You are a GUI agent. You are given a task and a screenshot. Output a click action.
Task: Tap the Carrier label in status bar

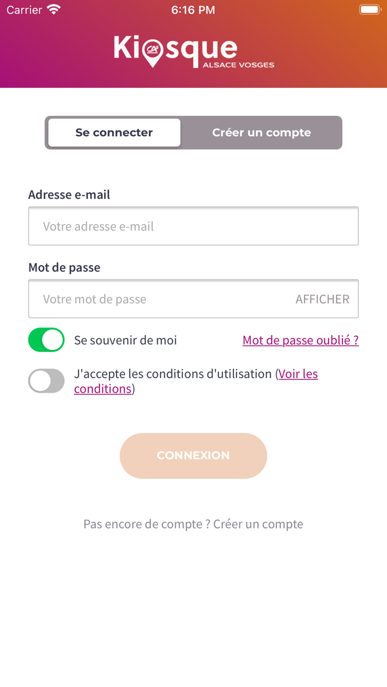(x=24, y=10)
